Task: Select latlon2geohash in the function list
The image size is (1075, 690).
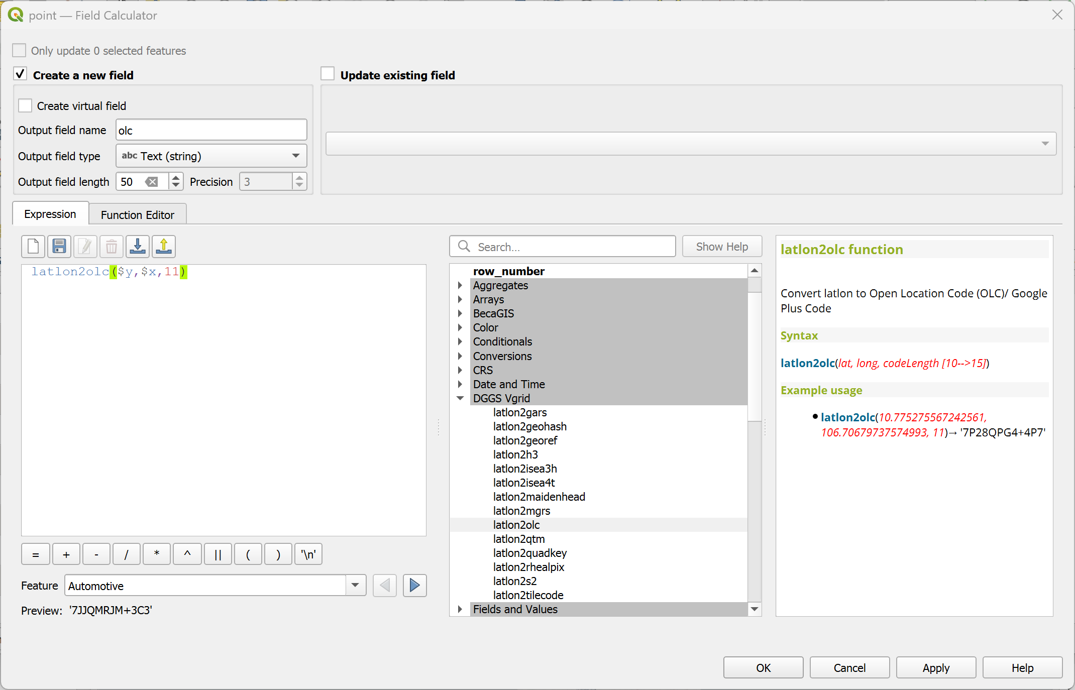Action: pos(529,426)
